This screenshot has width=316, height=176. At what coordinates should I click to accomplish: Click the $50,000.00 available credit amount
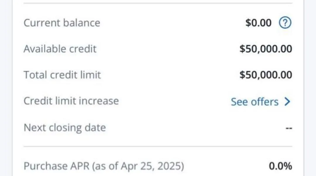tap(266, 49)
